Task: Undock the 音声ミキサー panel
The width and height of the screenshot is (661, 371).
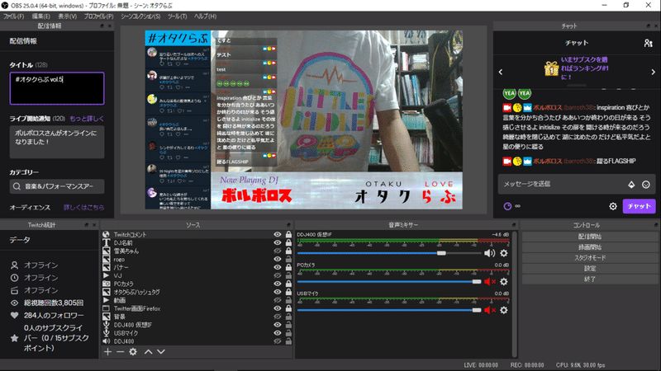Action: tap(513, 225)
